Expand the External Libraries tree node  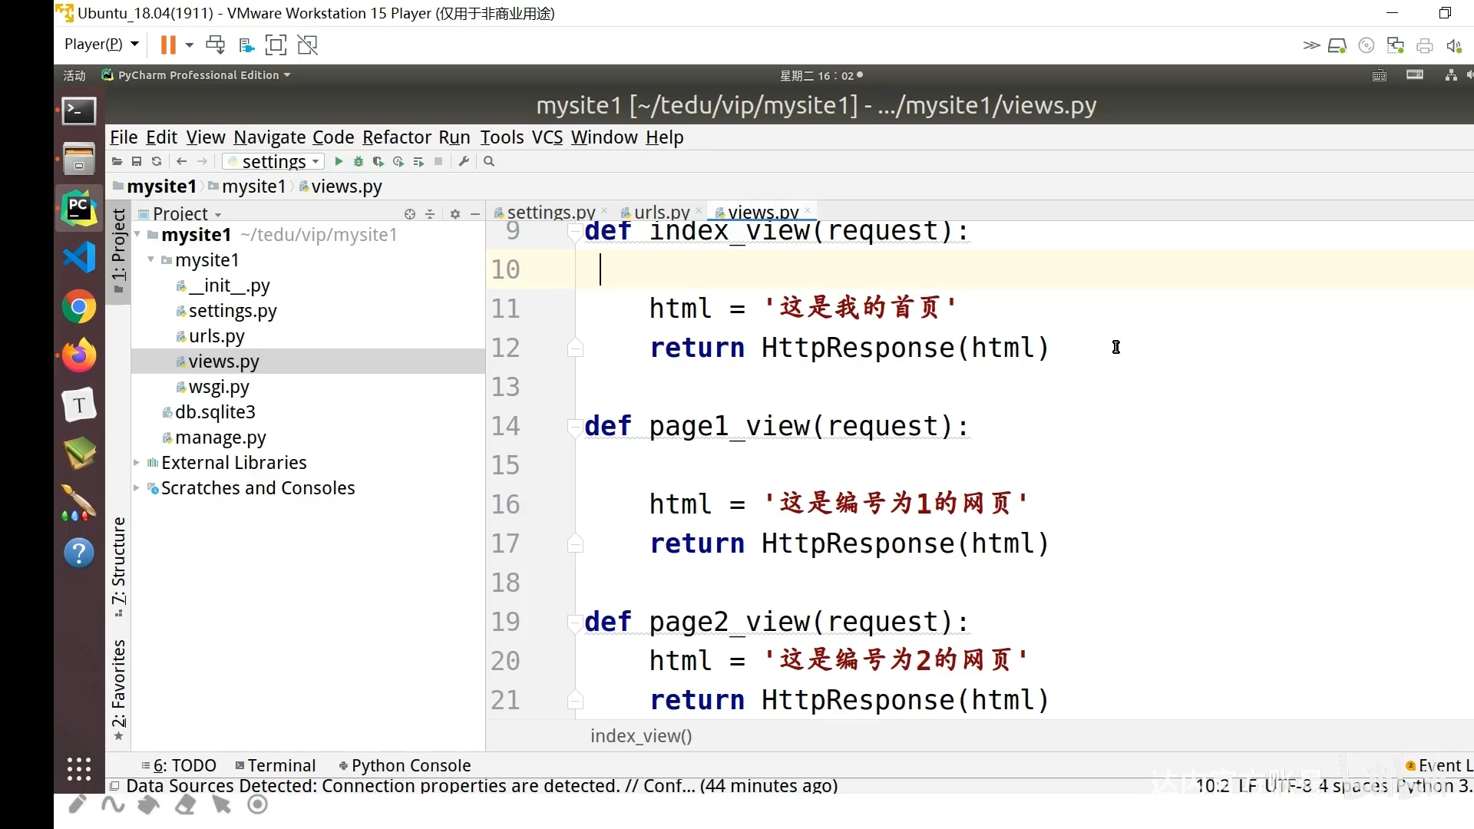click(137, 463)
